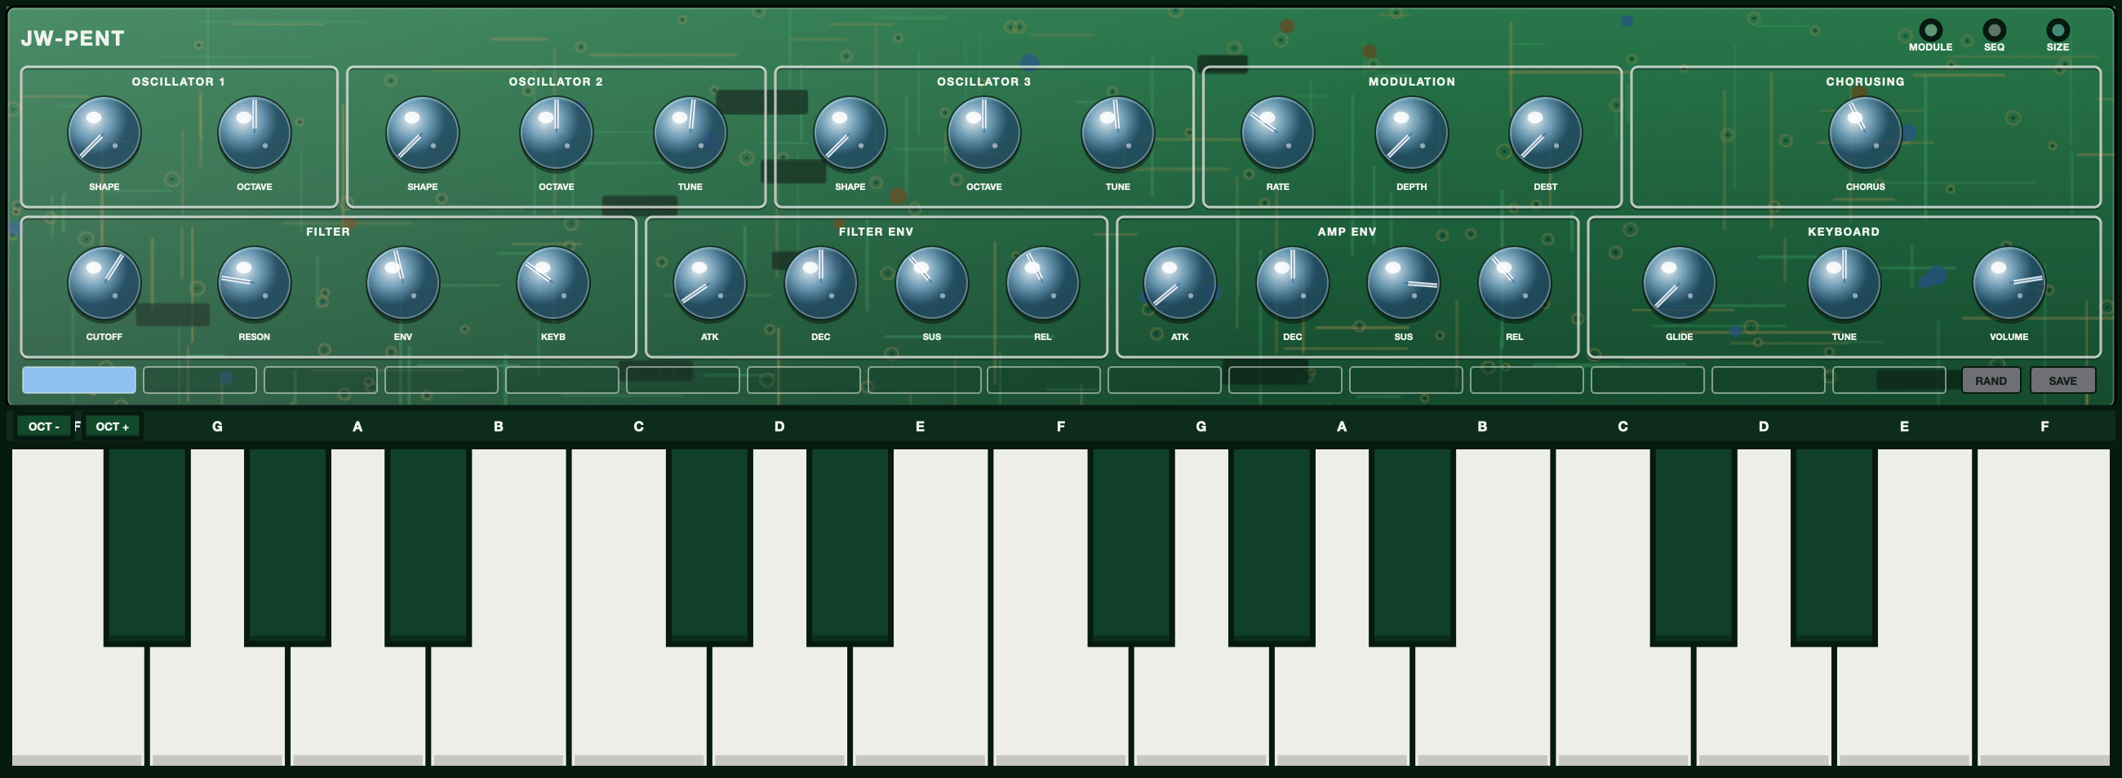
Task: Select the Filter CUTOFF knob
Action: 104,283
